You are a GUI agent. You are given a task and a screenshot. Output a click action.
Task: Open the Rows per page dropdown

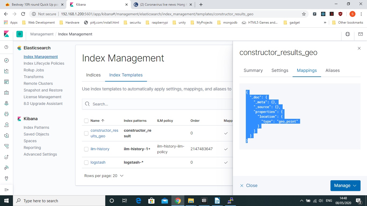[104, 176]
